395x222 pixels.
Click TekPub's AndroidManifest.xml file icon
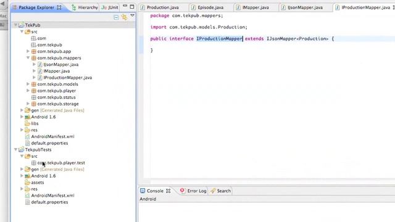tap(27, 136)
